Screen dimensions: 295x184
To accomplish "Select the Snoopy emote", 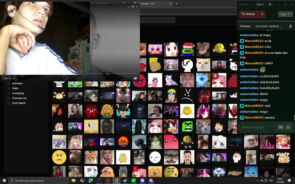I will point(91,126).
